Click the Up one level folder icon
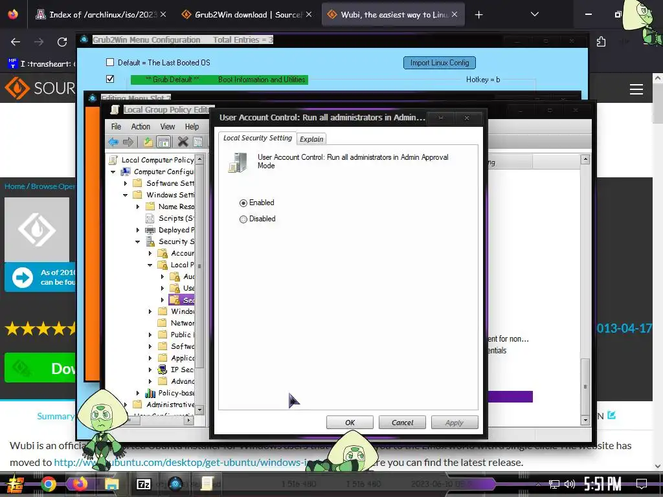This screenshot has width=663, height=497. click(x=148, y=142)
